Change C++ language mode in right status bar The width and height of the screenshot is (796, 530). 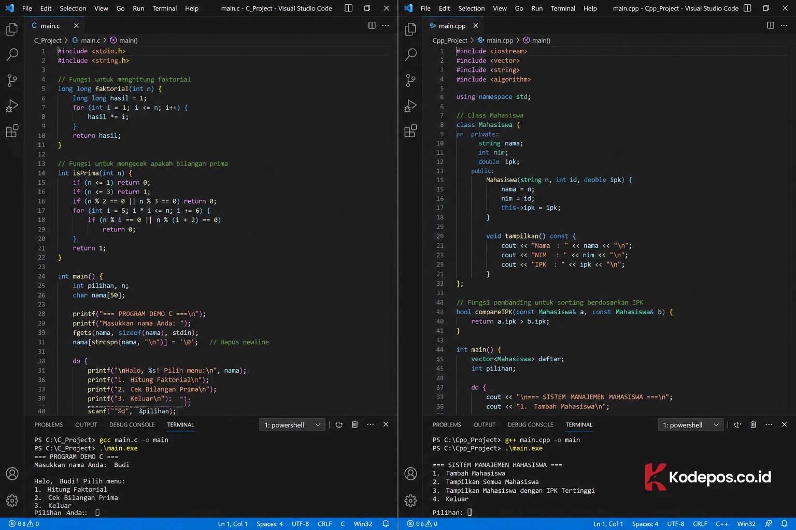coord(722,524)
